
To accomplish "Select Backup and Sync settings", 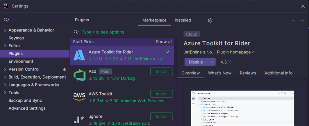I will 25,101.
